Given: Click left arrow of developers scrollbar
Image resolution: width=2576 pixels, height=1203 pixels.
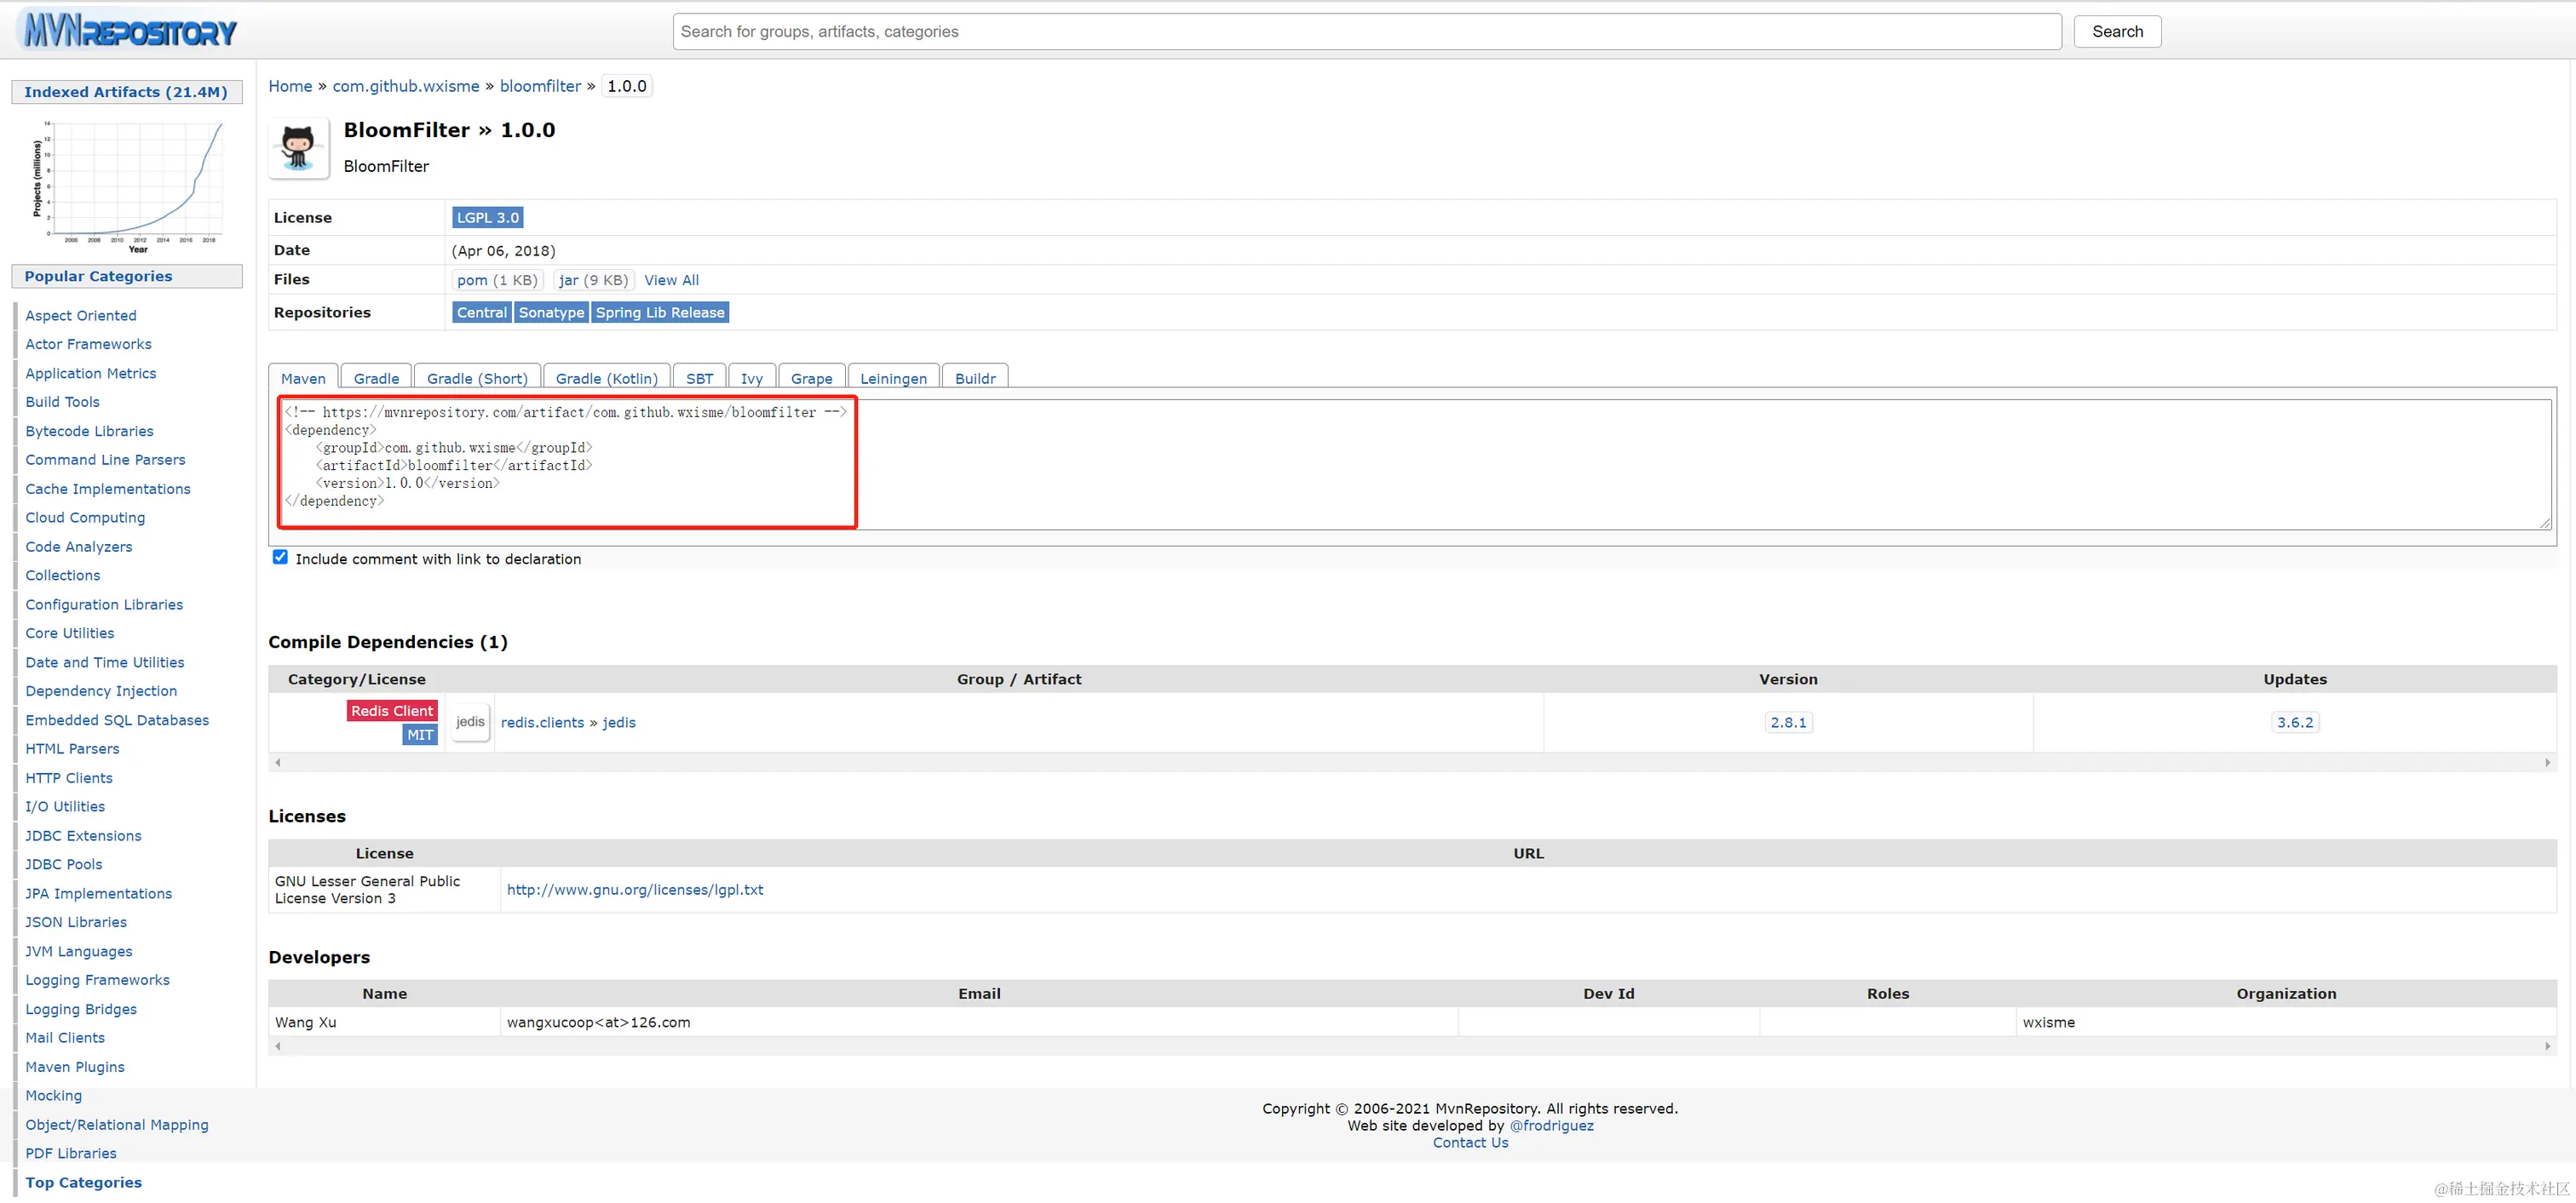Looking at the screenshot, I should pyautogui.click(x=278, y=1046).
